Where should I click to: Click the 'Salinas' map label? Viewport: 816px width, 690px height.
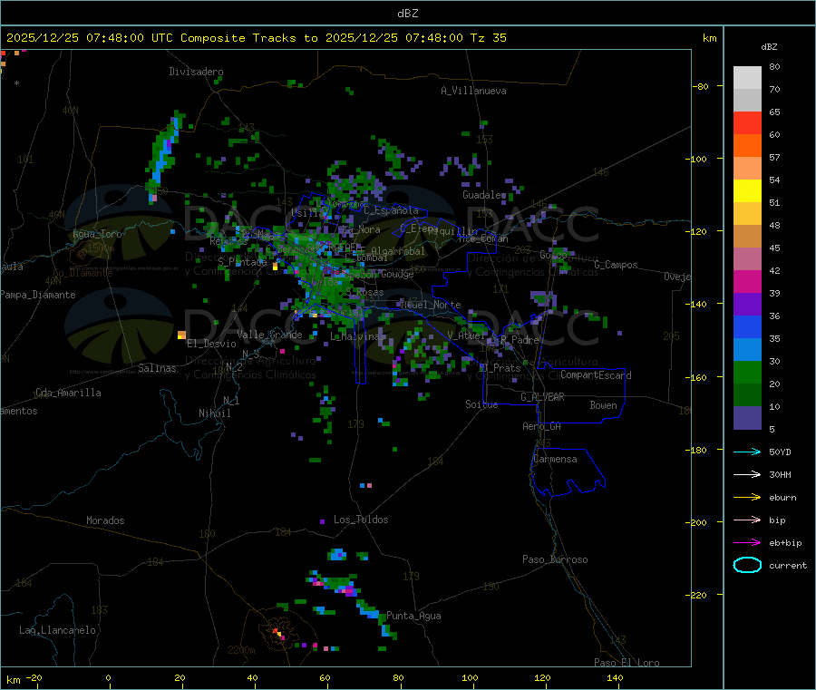click(x=157, y=368)
